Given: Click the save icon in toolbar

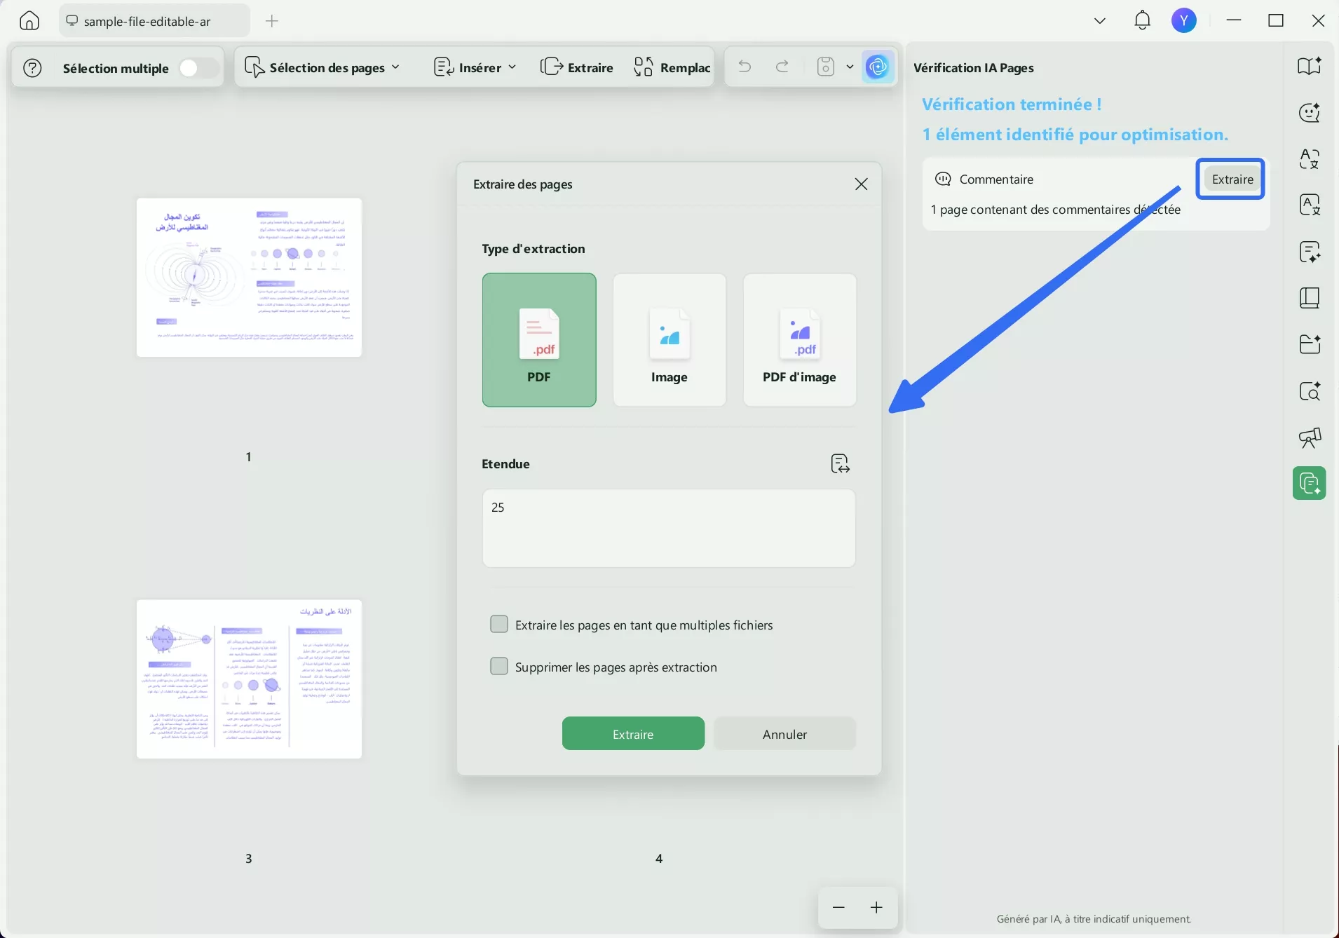Looking at the screenshot, I should pos(827,67).
